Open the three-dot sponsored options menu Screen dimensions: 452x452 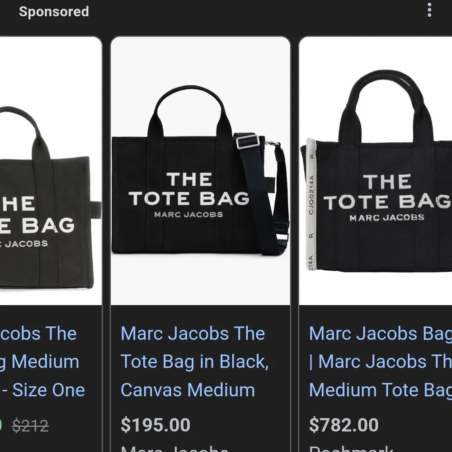pos(429,10)
